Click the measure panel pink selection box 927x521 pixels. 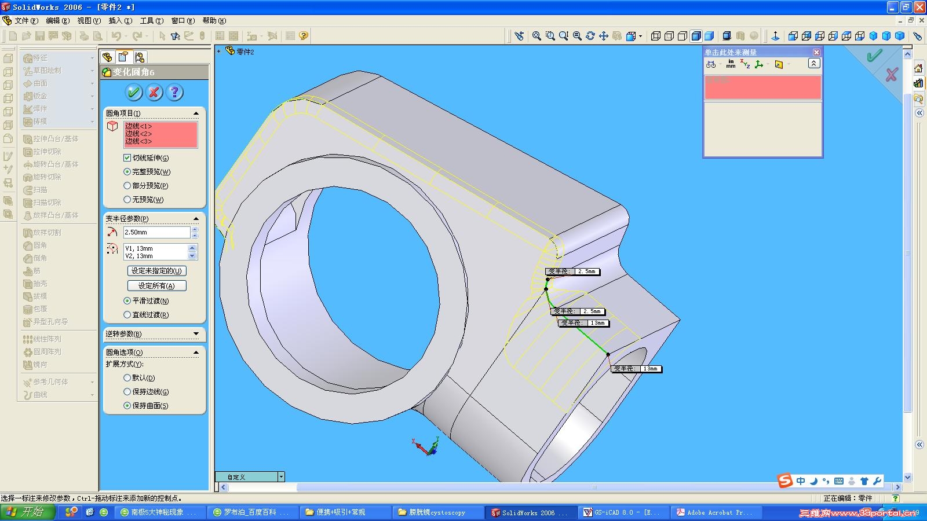762,87
